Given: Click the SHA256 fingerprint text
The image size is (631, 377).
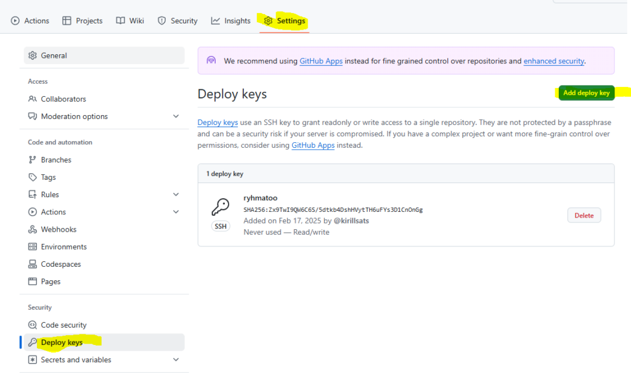Looking at the screenshot, I should pos(333,209).
